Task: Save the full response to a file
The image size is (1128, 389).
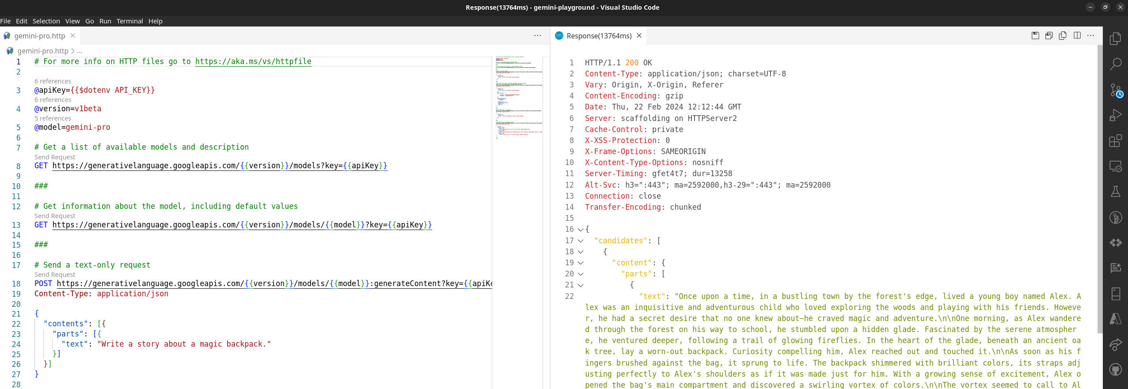Action: click(1035, 36)
